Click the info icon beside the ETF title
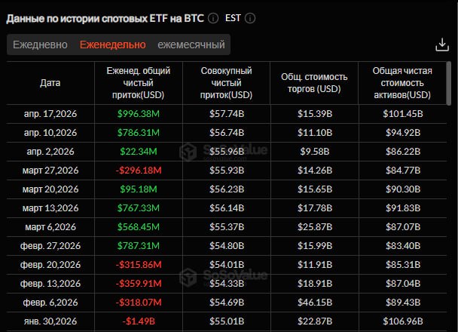Image resolution: width=458 pixels, height=332 pixels. 214,18
